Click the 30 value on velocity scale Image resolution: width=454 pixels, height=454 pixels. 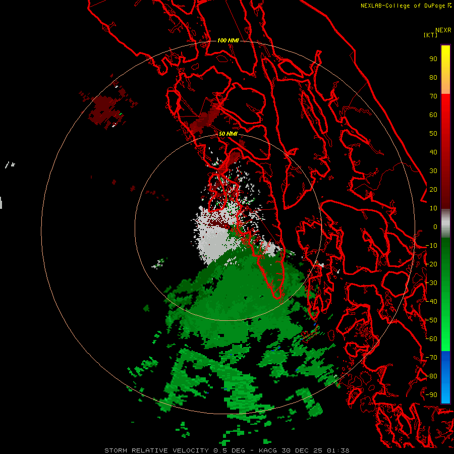(x=433, y=171)
